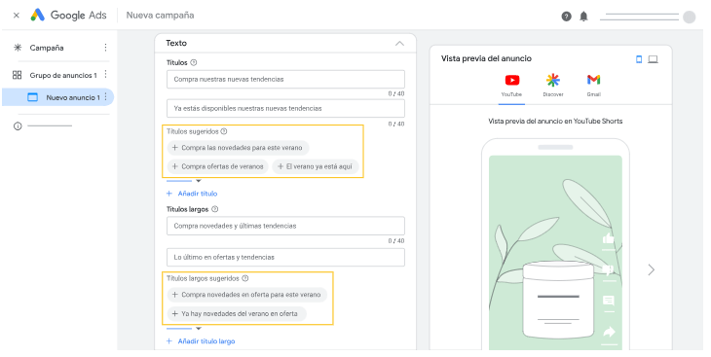Screen dimensions: 711x357
Task: Click share arrow icon in preview
Action: coord(608,333)
